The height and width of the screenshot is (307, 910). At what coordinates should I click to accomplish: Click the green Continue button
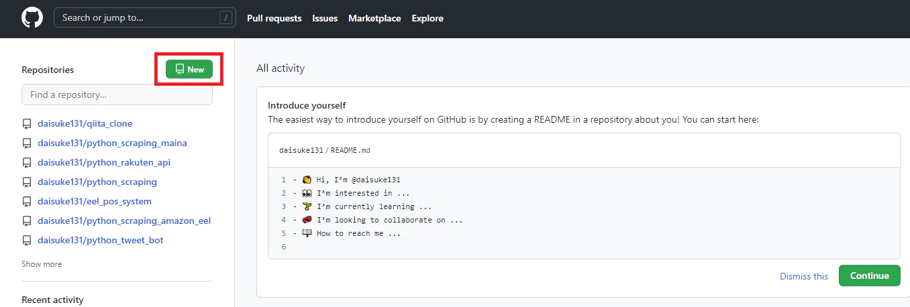click(x=870, y=275)
